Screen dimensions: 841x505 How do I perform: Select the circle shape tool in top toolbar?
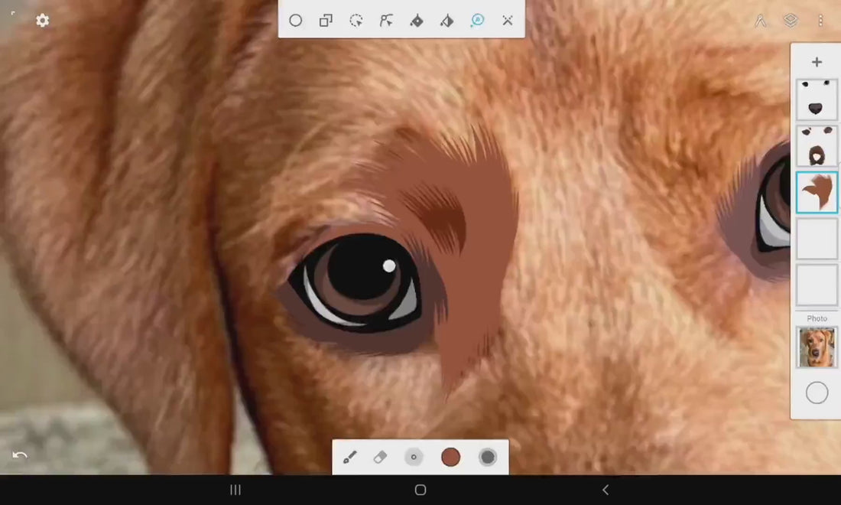[x=296, y=21]
